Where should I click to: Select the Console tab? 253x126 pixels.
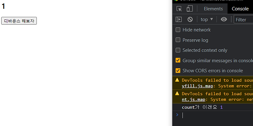240,9
